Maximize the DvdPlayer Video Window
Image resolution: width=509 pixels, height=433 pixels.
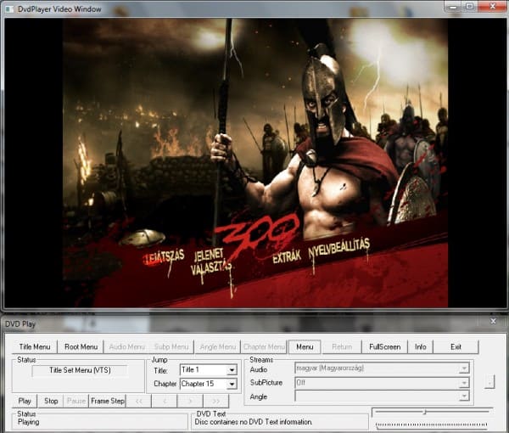click(x=469, y=6)
